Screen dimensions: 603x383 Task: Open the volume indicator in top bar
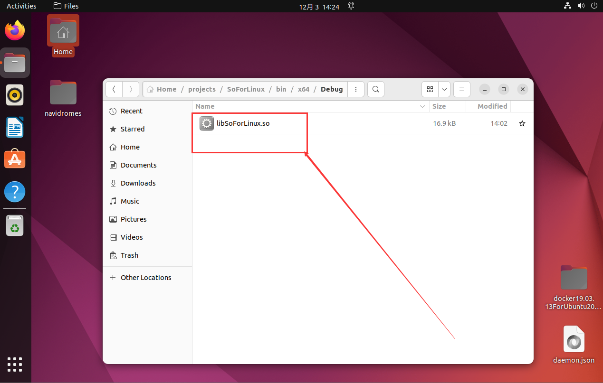[x=581, y=6]
